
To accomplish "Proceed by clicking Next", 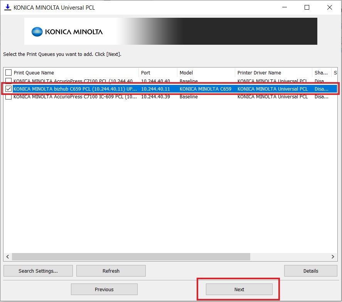I will coord(239,289).
